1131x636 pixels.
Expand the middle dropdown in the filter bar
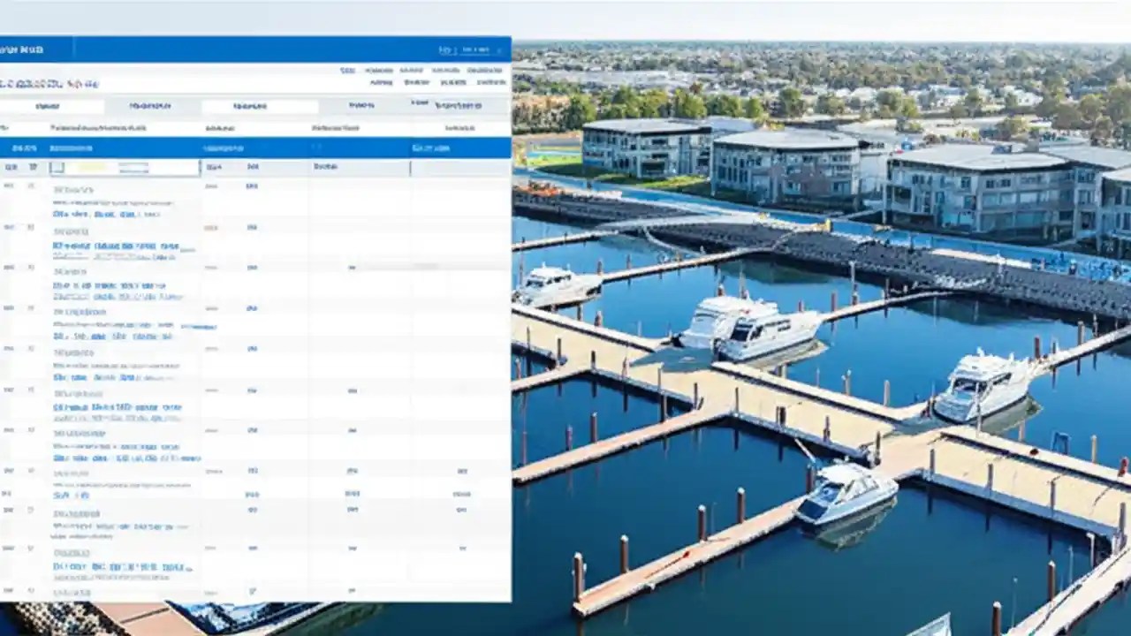[x=258, y=106]
